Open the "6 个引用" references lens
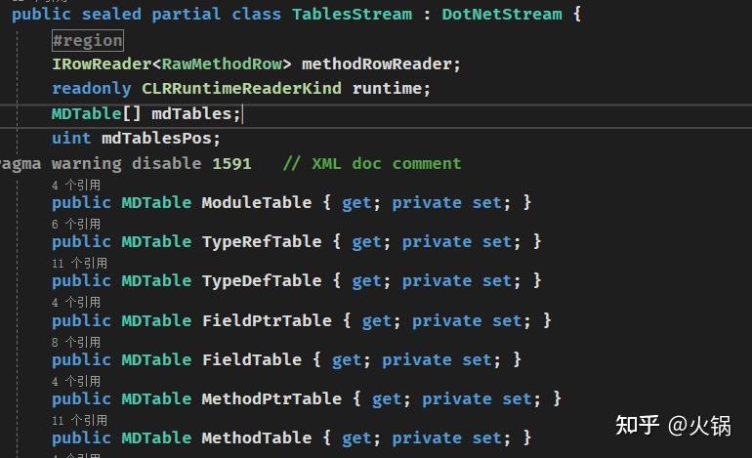 pos(75,224)
